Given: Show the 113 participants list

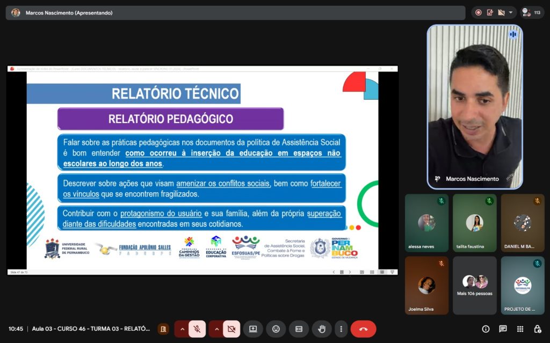Looking at the screenshot, I should click(532, 12).
